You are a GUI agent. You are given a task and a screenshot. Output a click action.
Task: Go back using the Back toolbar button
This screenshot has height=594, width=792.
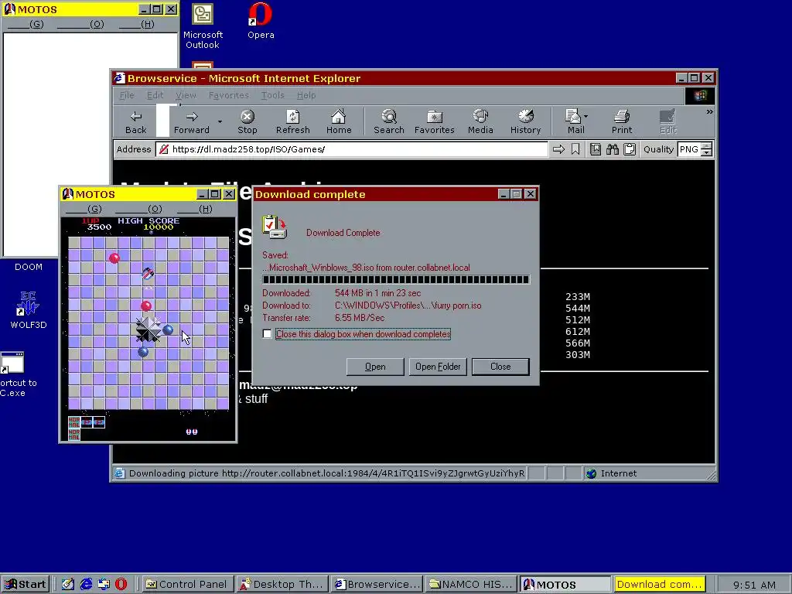[136, 122]
